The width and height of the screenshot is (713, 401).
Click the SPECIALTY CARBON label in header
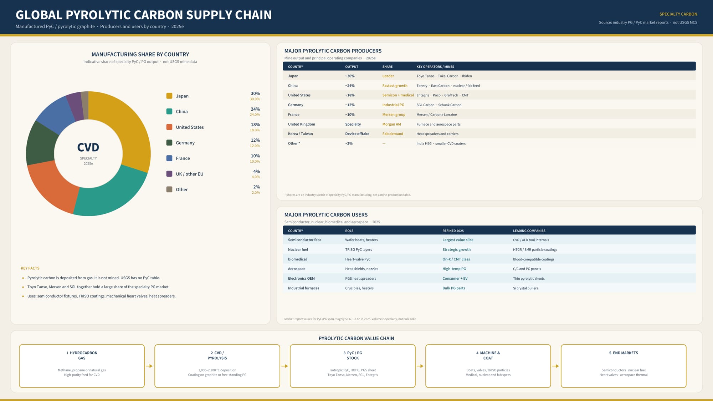(x=678, y=14)
